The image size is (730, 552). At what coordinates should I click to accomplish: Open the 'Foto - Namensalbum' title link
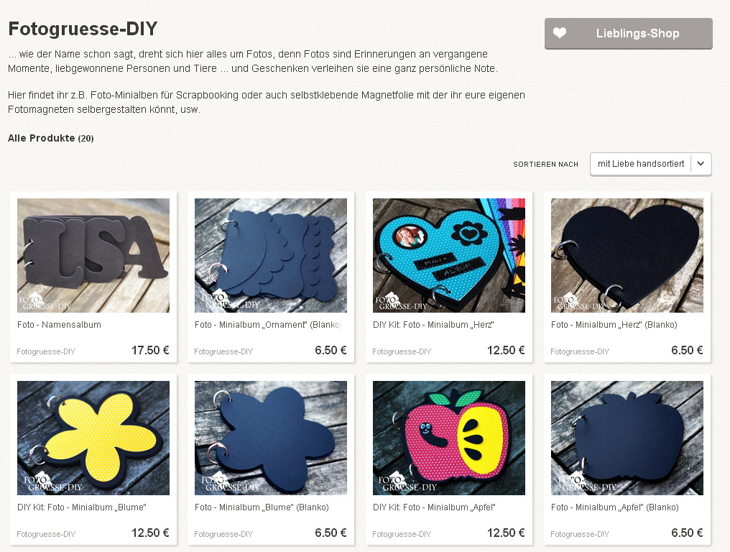tap(59, 325)
